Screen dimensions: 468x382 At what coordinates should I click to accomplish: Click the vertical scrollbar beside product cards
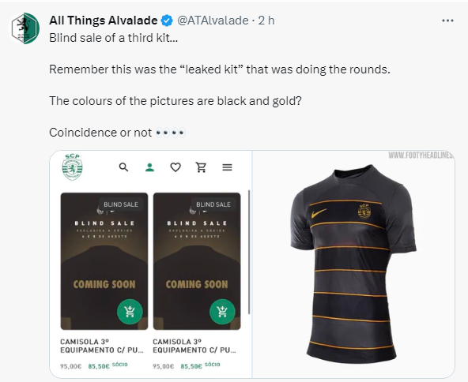[x=249, y=252]
